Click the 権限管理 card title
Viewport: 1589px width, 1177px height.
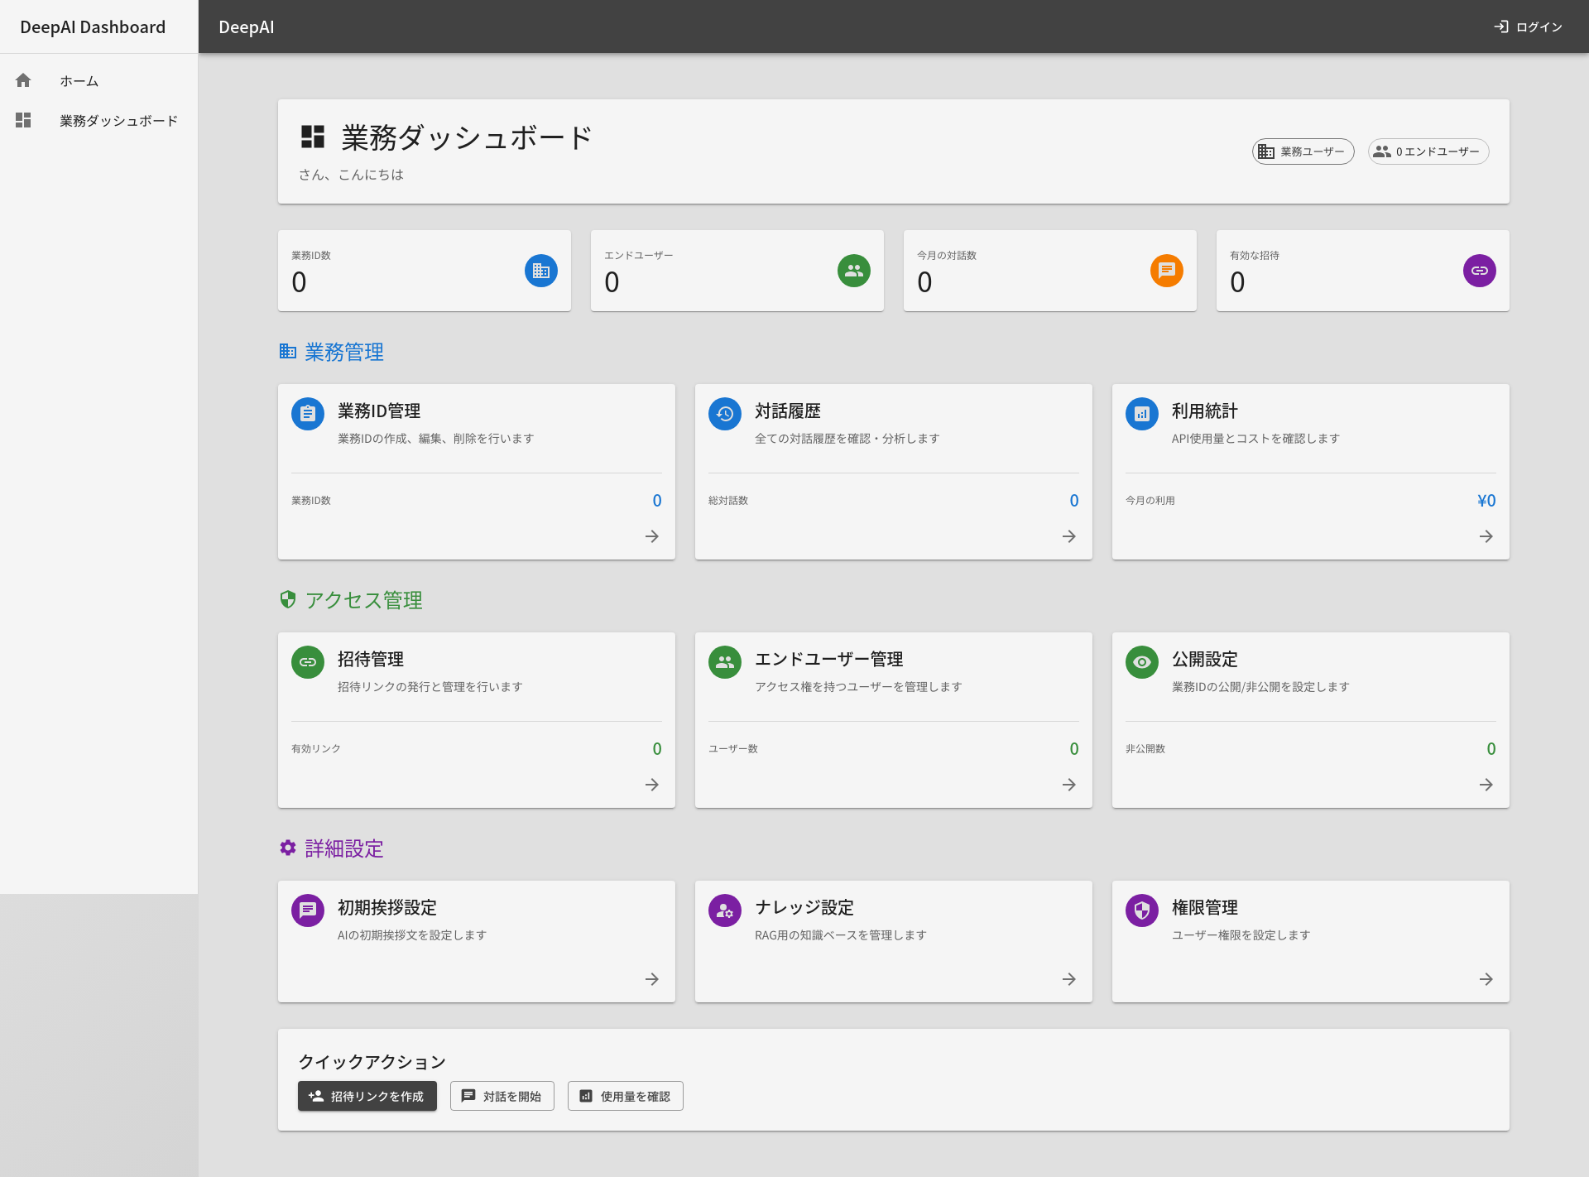pos(1205,908)
